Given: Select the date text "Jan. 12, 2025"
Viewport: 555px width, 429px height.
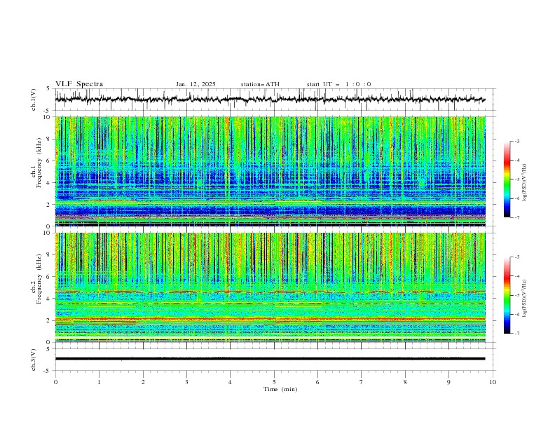Looking at the screenshot, I should pos(196,84).
